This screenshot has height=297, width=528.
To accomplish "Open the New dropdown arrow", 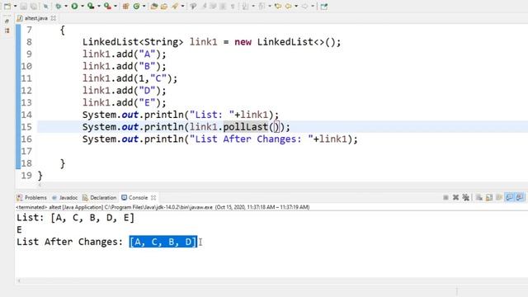I will [x=15, y=6].
